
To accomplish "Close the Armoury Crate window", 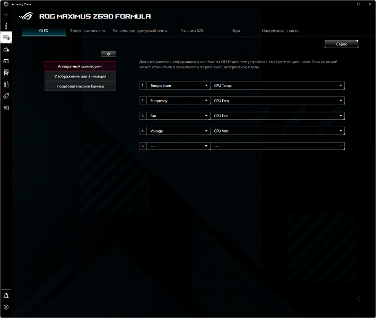I will pyautogui.click(x=370, y=4).
